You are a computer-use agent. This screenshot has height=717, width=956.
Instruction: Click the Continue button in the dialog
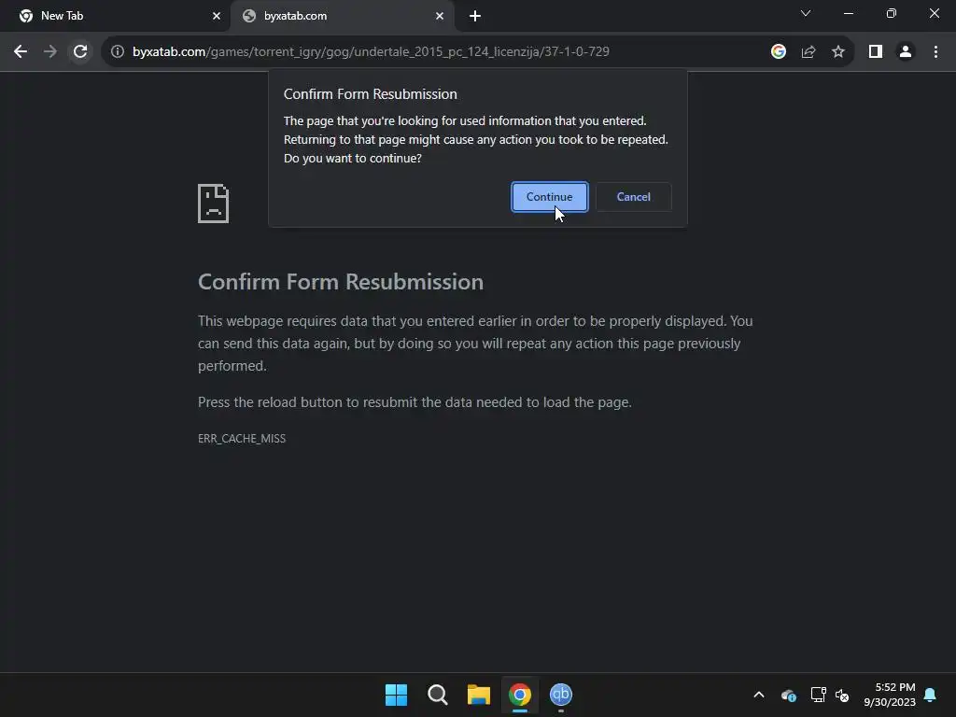click(x=549, y=197)
